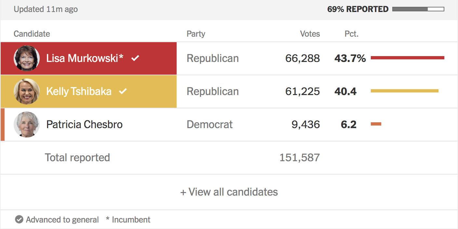Click the checkmark beside Kelly Tshibaka
The width and height of the screenshot is (458, 229).
click(123, 91)
